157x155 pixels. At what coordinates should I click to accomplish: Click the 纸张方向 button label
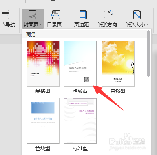107,25
